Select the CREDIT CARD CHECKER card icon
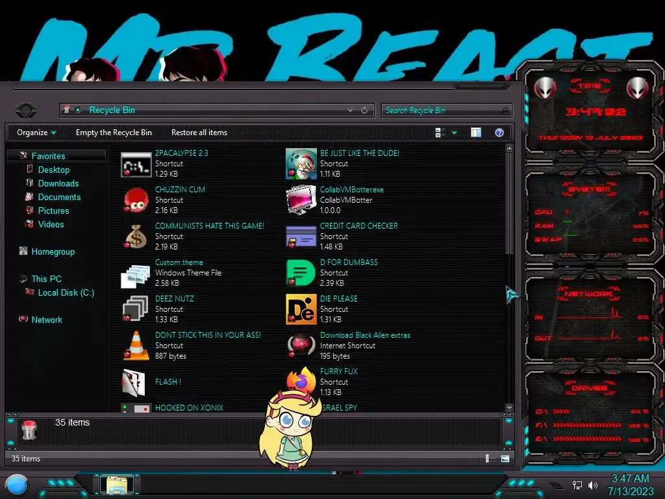The height and width of the screenshot is (499, 665). [x=301, y=237]
